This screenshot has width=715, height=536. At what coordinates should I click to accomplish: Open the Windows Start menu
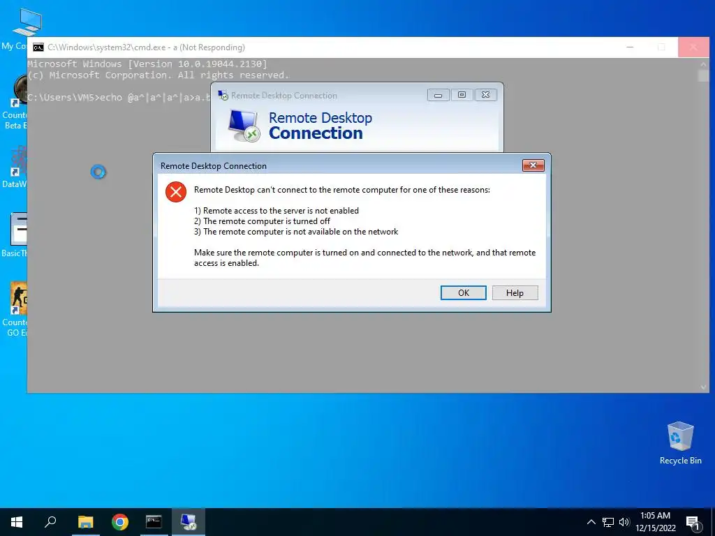(x=17, y=522)
